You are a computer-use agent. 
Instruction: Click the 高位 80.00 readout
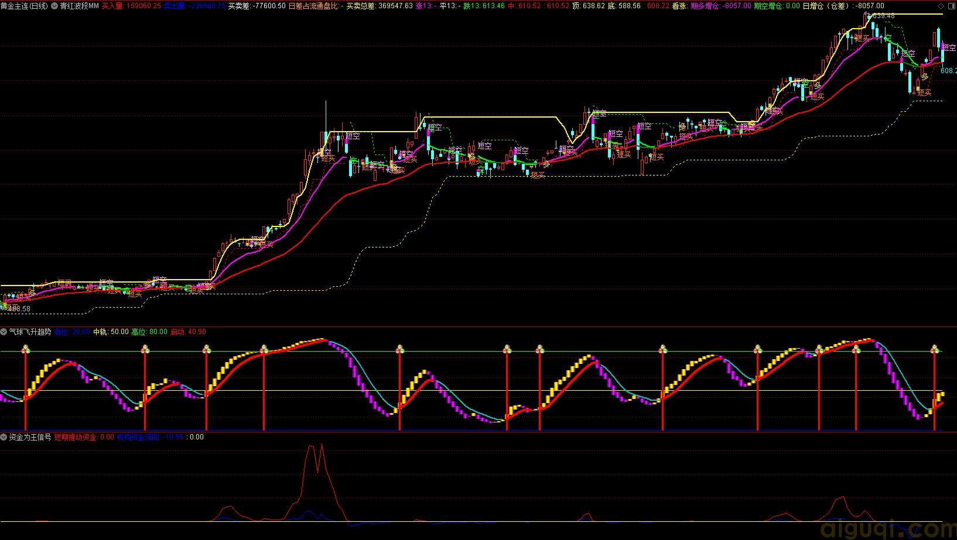click(149, 332)
